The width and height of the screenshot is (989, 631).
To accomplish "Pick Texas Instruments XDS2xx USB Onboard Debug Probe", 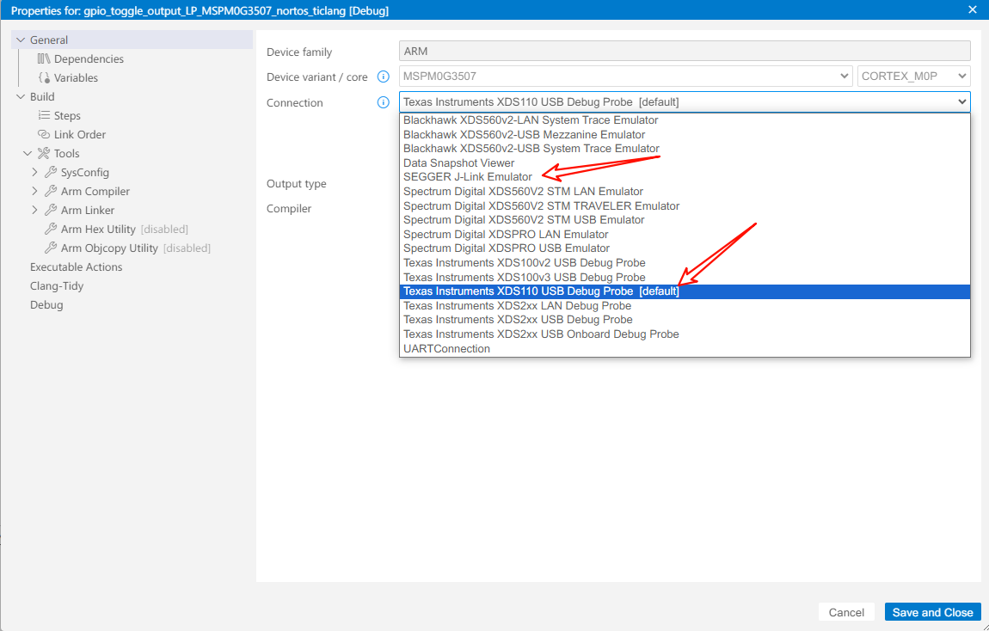I will pos(685,334).
